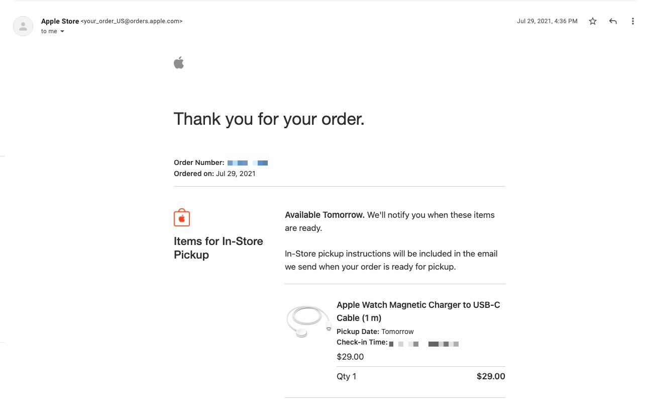Click the 'Thank you for your order.' heading
This screenshot has height=413, width=647.
[x=269, y=119]
